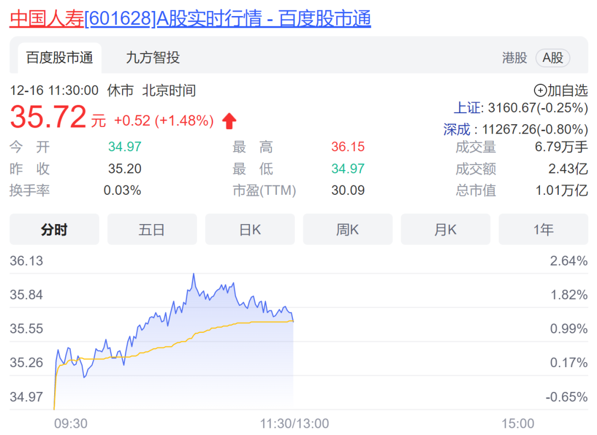Click the chart axis label 35.26

coord(27,362)
